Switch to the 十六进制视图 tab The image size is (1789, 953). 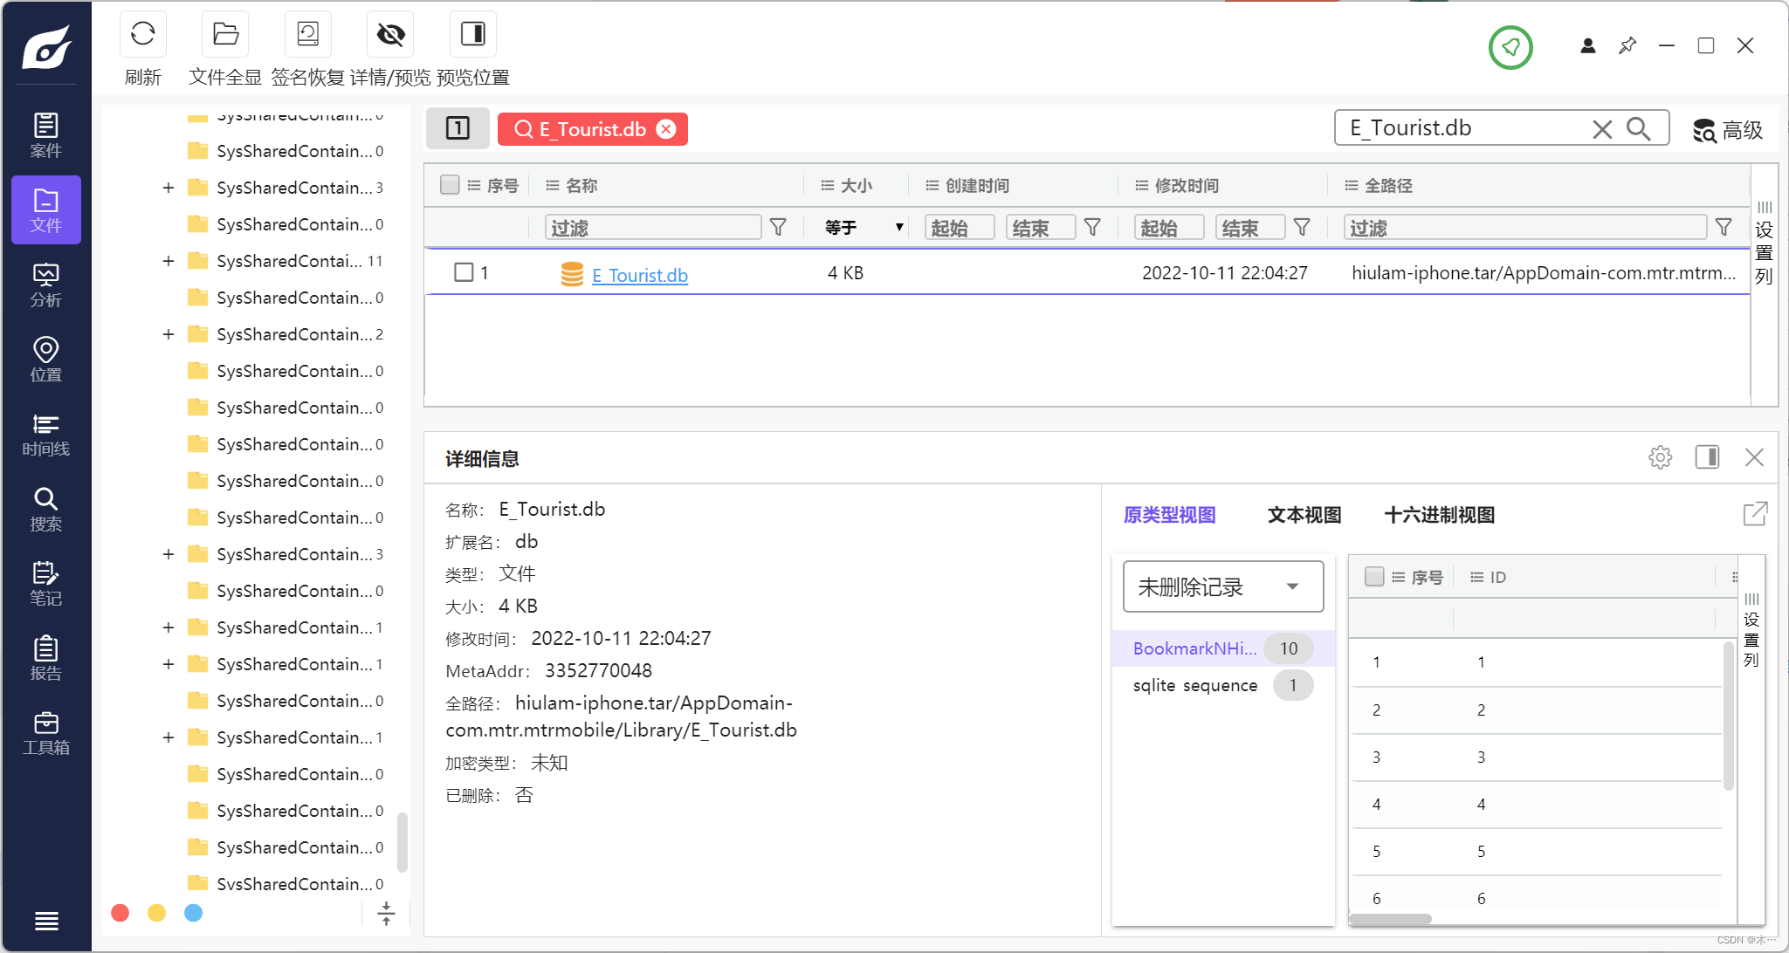pos(1439,515)
